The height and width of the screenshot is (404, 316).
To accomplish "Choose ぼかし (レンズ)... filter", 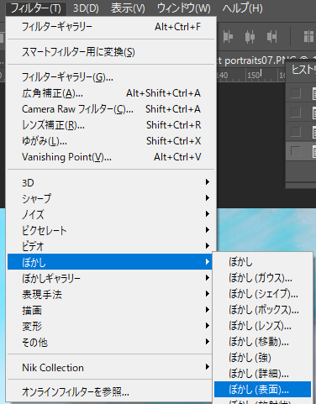I will [x=262, y=326].
